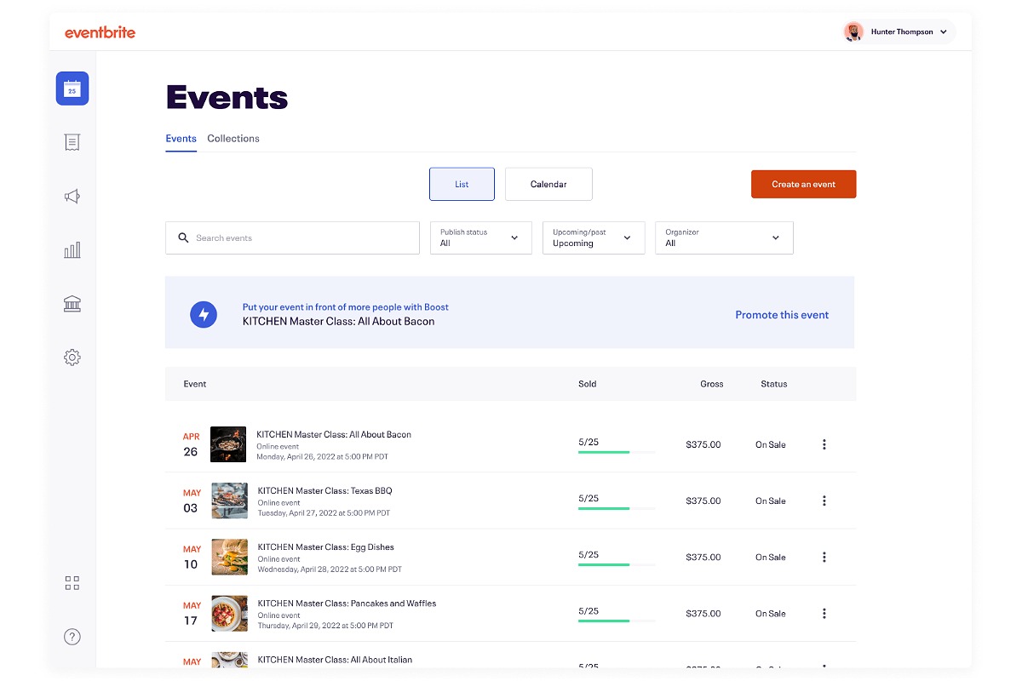1022x681 pixels.
Task: Click On Sale status for Egg Dishes
Action: point(771,557)
